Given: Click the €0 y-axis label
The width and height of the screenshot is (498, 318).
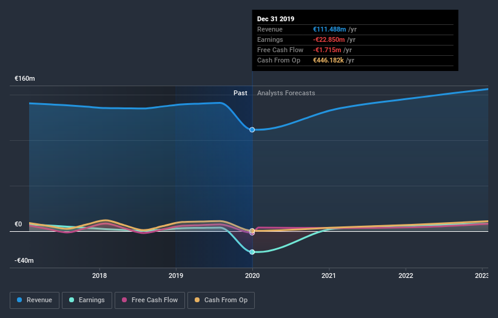Looking at the screenshot, I should [x=18, y=225].
